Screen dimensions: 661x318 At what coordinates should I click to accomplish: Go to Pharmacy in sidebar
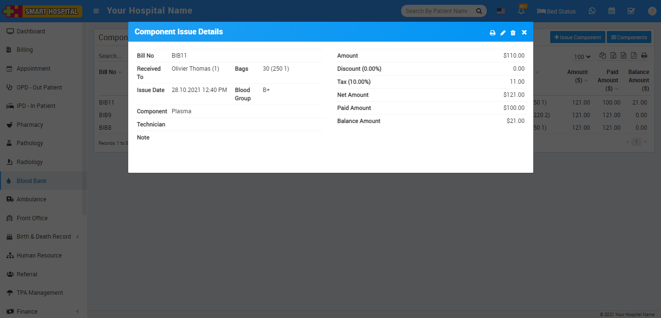[30, 125]
